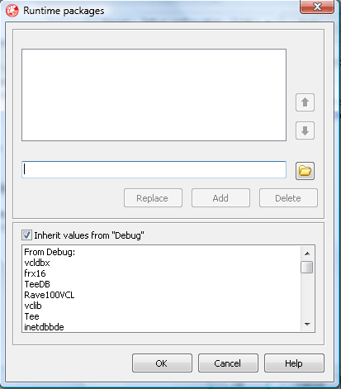Select the Tee entry in list

(31, 316)
